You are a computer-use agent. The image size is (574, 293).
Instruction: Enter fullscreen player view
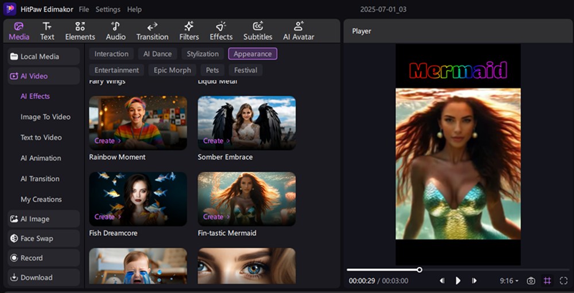click(x=564, y=281)
